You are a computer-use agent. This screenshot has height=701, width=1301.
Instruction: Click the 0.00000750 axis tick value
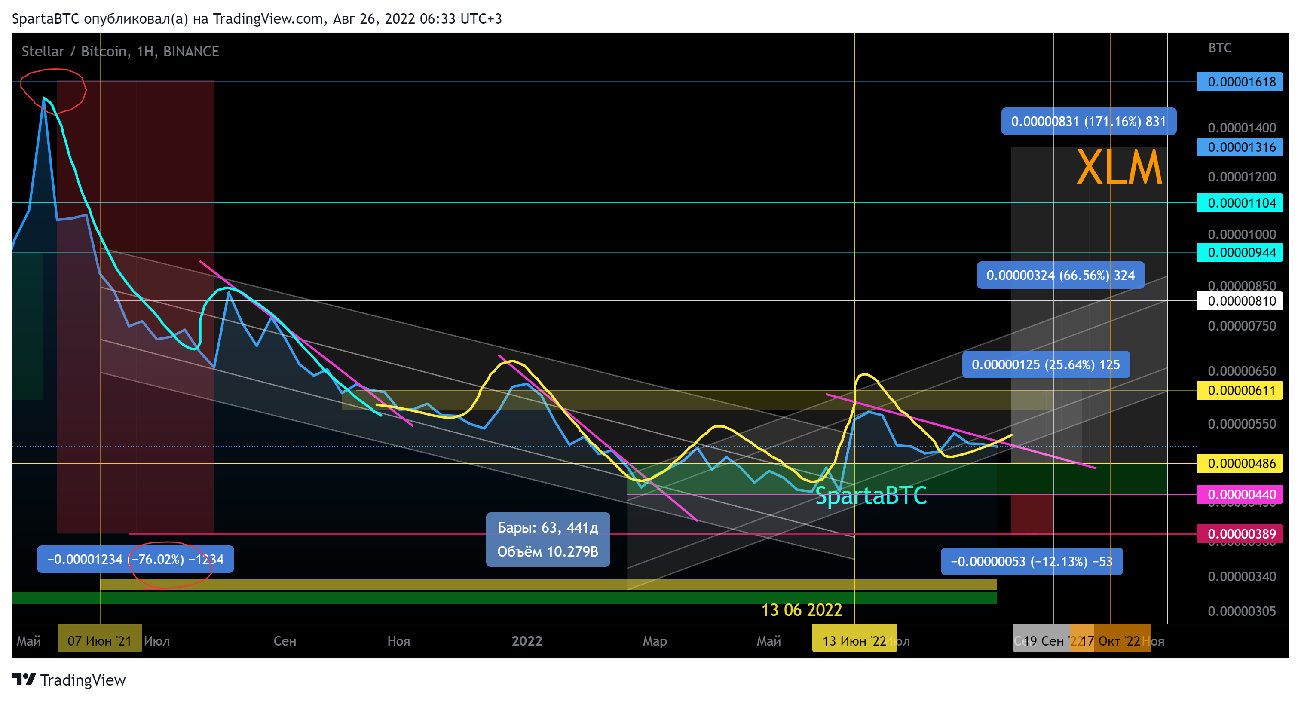coord(1241,326)
